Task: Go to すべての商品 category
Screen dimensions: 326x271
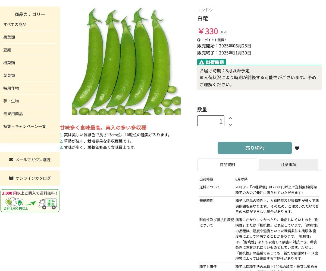Action: [x=15, y=24]
